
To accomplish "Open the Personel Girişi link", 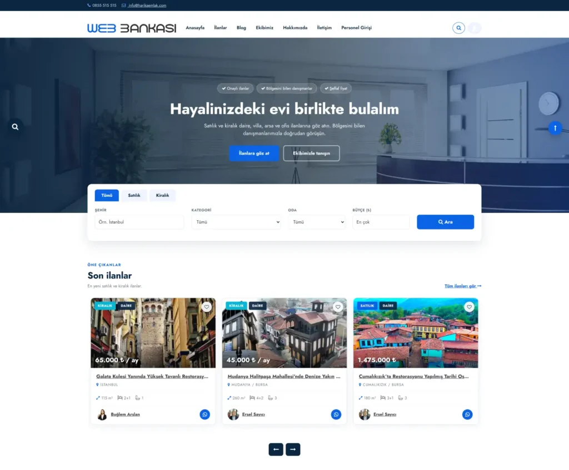I will [356, 28].
